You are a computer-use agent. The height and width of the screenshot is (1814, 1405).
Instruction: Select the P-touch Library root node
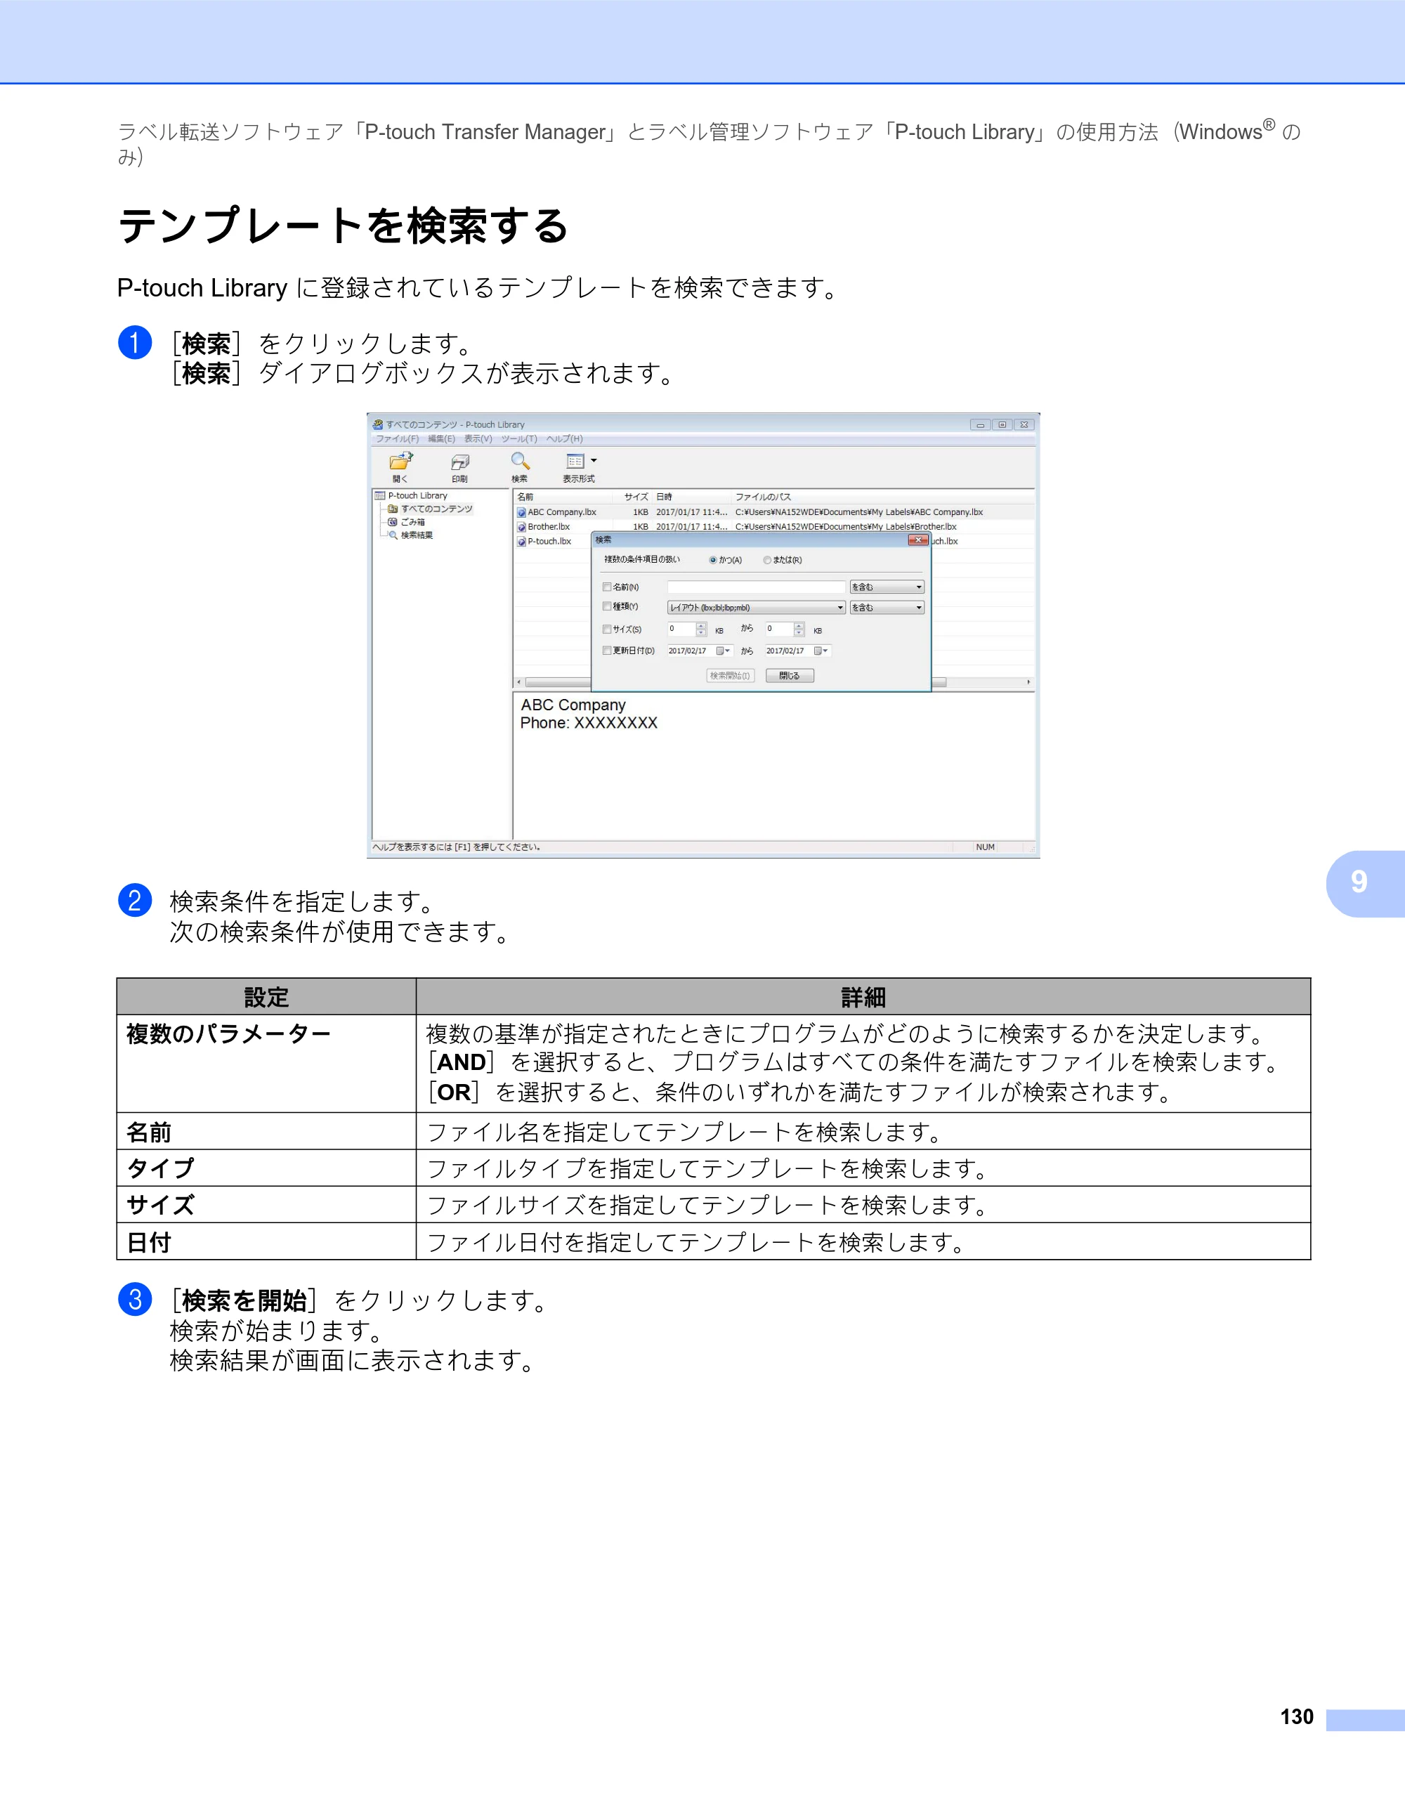(x=411, y=495)
